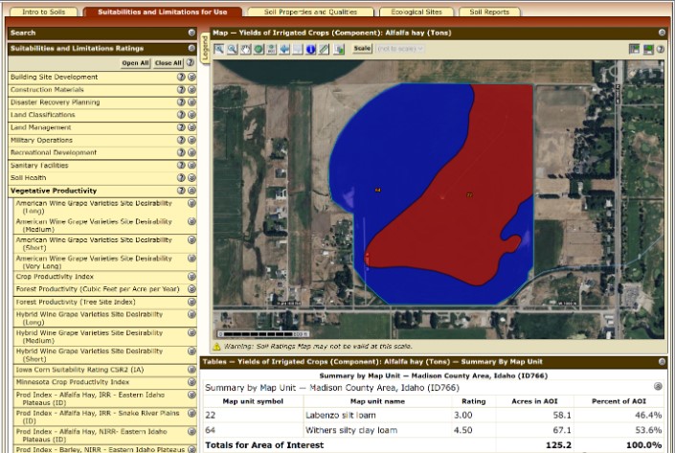Screen dimensions: 675x453
Task: Open Ecological Sites tab
Action: pos(416,11)
